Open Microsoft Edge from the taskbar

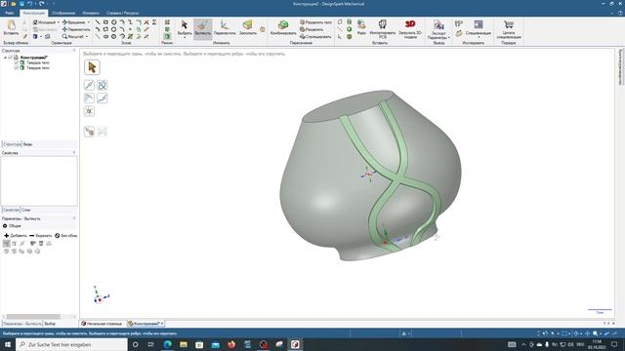(x=167, y=344)
